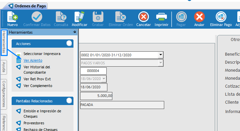Click the document icon beside Ver Asiento
Image resolution: width=240 pixels, height=131 pixels.
[19, 61]
